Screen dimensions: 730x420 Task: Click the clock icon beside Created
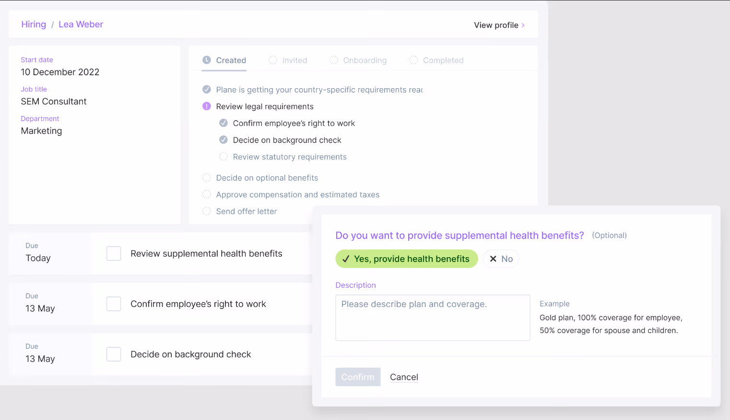coord(207,60)
